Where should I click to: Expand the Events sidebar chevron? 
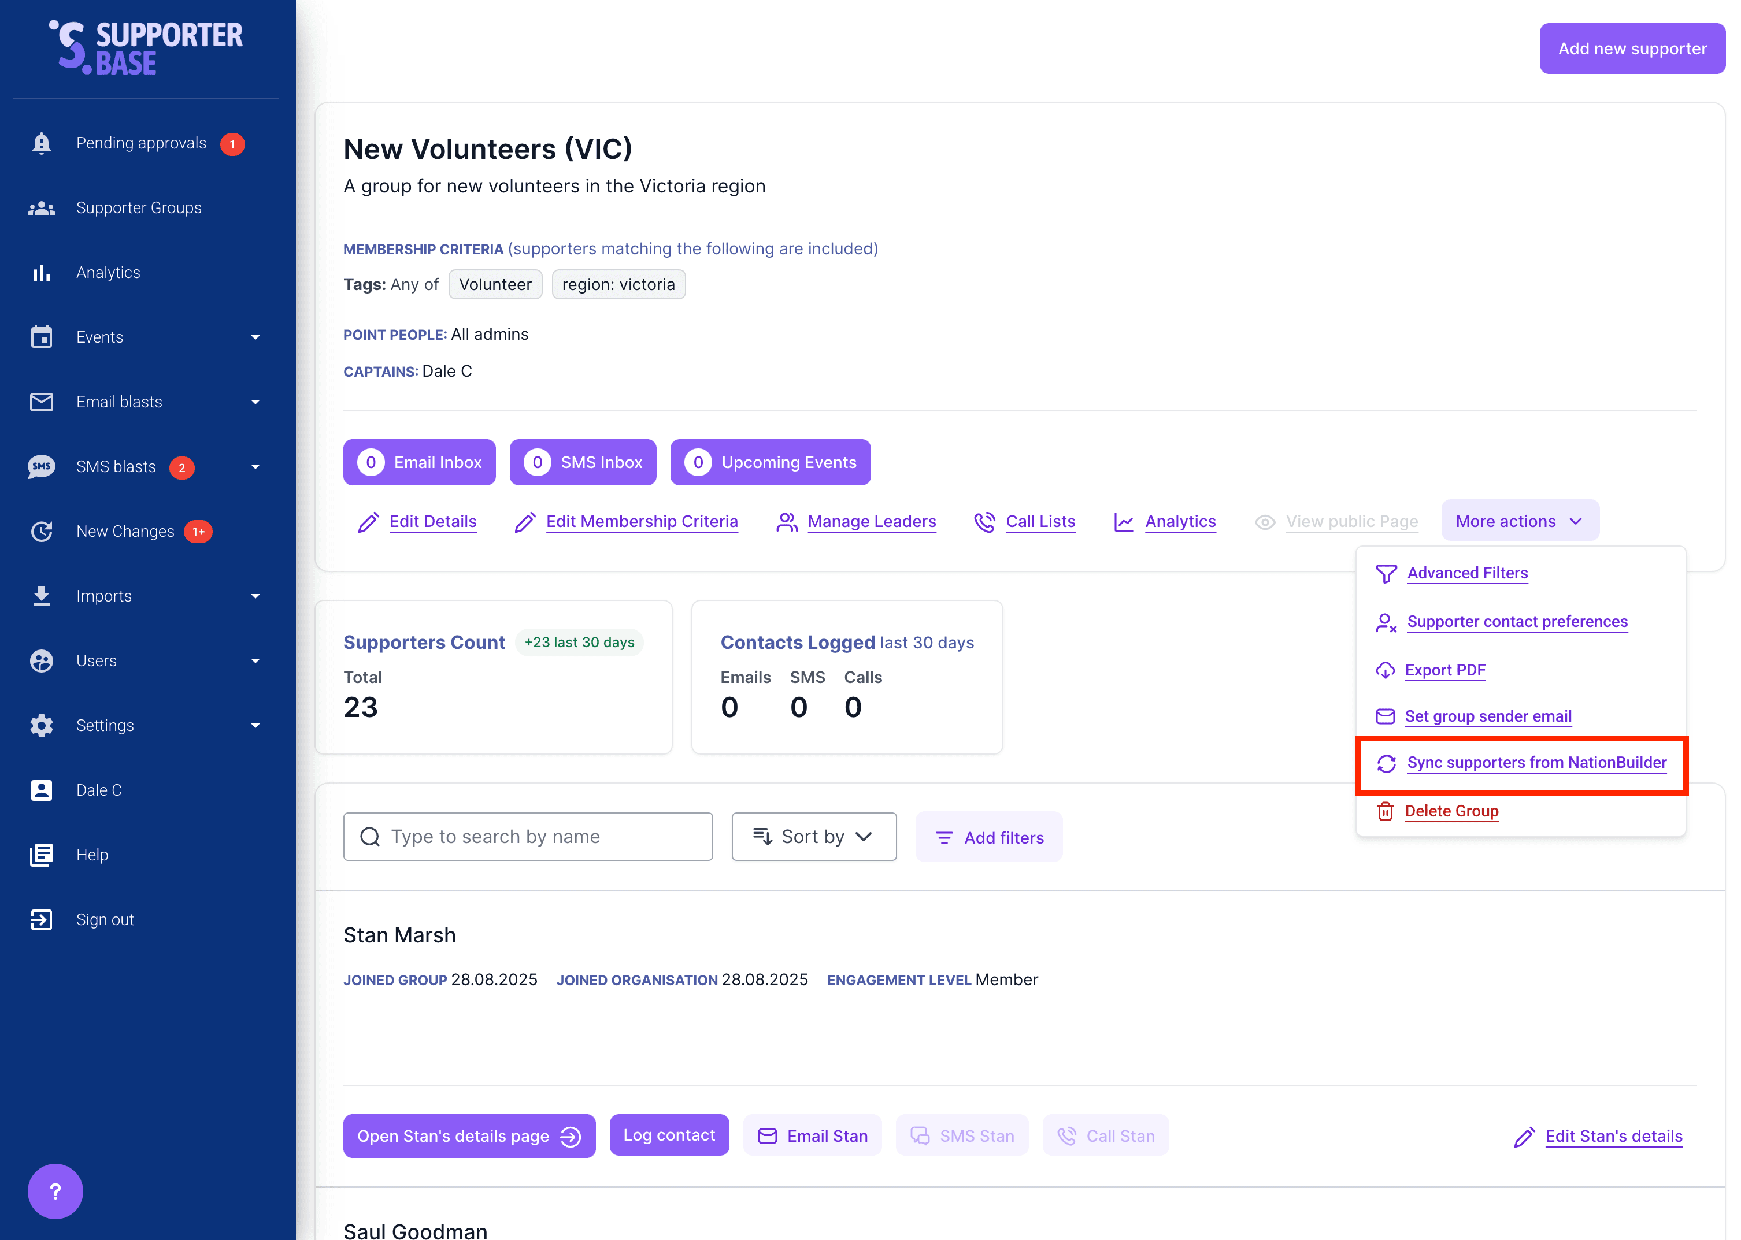pyautogui.click(x=255, y=337)
